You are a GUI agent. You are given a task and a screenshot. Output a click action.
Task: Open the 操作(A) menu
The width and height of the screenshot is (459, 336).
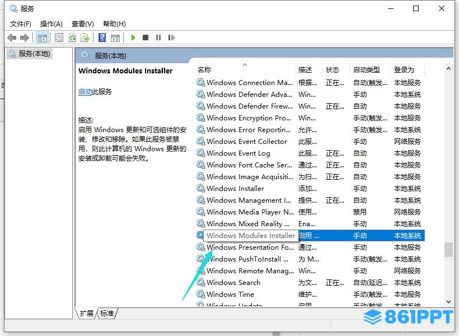(x=51, y=24)
